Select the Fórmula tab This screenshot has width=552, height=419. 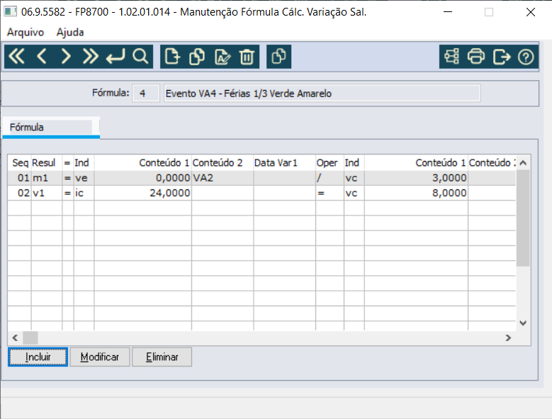click(51, 127)
